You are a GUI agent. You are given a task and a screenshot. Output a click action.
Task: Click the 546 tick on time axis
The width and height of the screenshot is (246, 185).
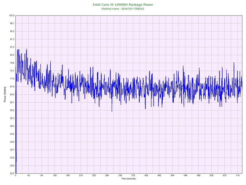tap(185, 175)
